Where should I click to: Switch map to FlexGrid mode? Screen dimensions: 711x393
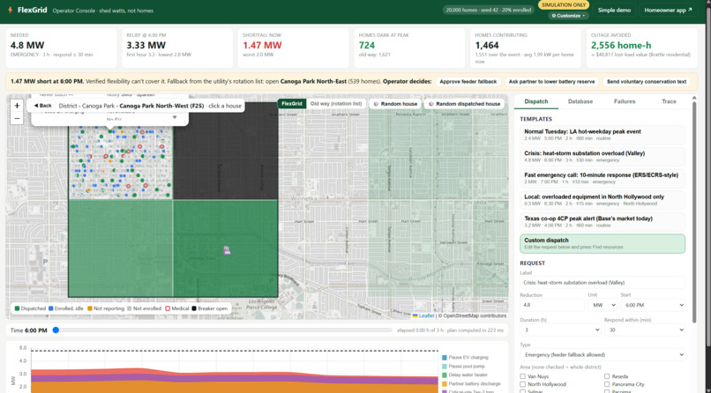292,104
